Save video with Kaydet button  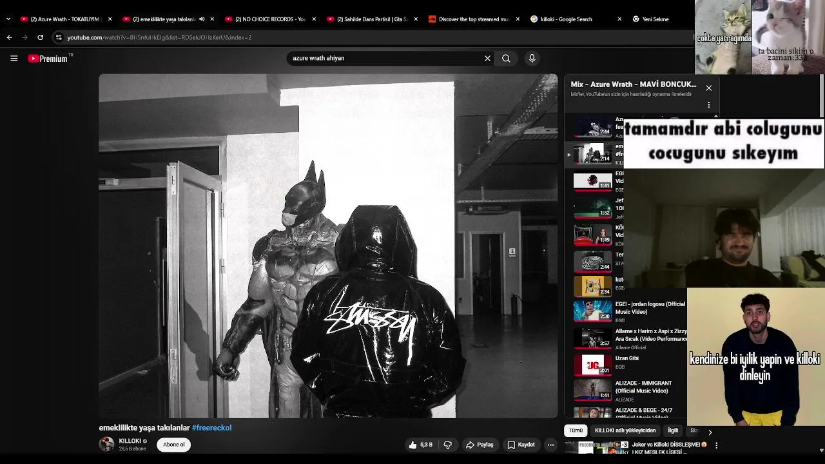[521, 445]
